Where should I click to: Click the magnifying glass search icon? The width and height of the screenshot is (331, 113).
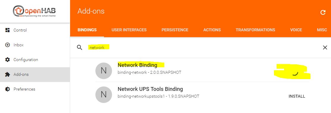[79, 48]
